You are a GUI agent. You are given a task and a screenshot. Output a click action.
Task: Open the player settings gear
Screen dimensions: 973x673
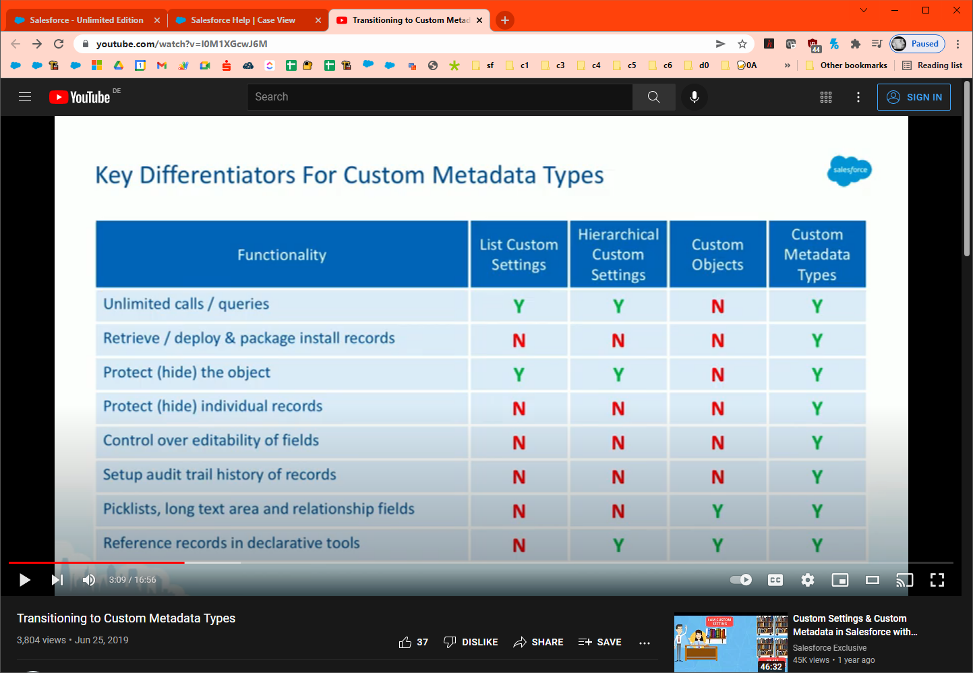[808, 580]
